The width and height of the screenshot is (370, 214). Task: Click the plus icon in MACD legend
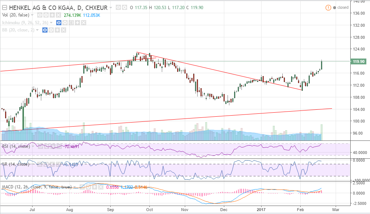(94, 187)
